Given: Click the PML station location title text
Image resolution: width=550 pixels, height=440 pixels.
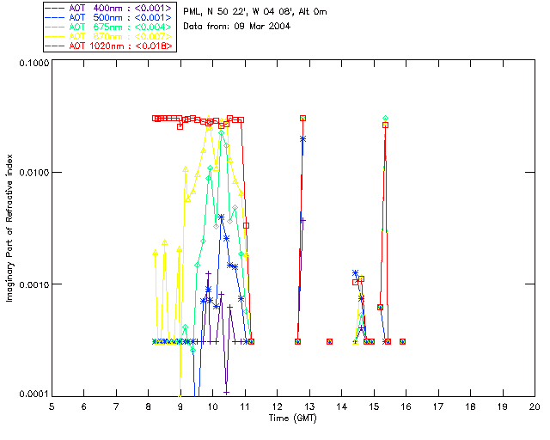Looking at the screenshot, I should click(x=255, y=12).
